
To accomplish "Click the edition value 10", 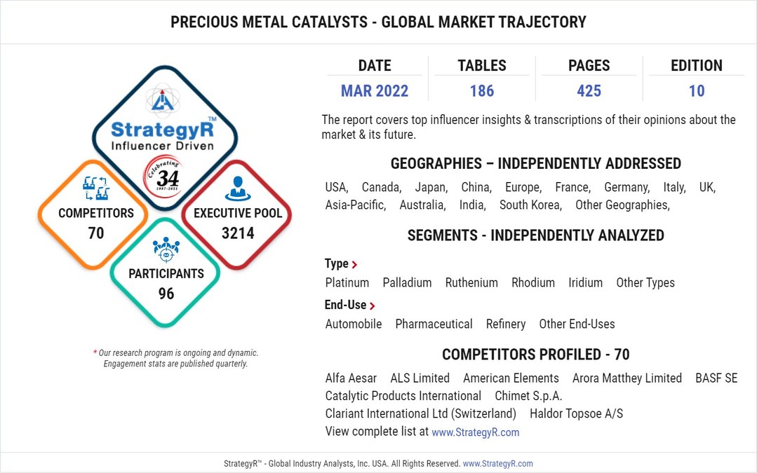I will tap(697, 91).
